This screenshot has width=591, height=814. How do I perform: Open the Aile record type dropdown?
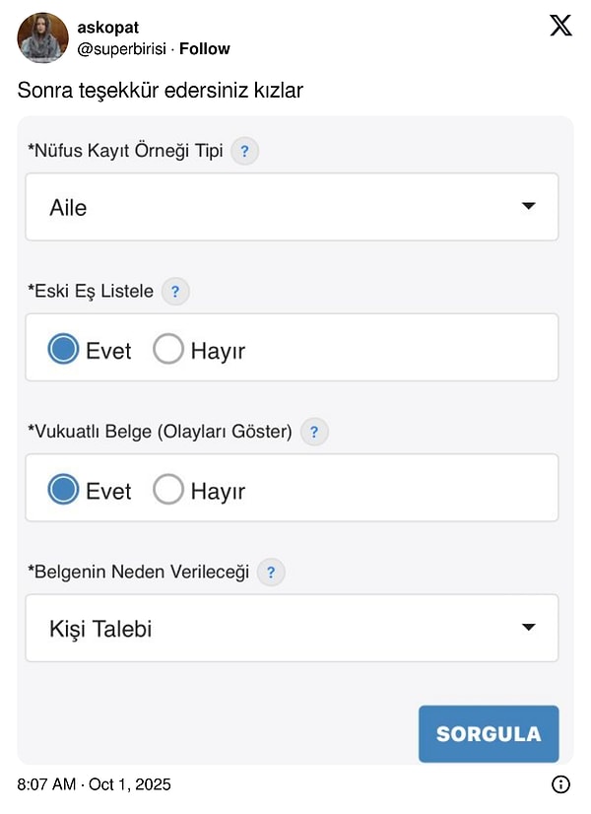coord(292,207)
